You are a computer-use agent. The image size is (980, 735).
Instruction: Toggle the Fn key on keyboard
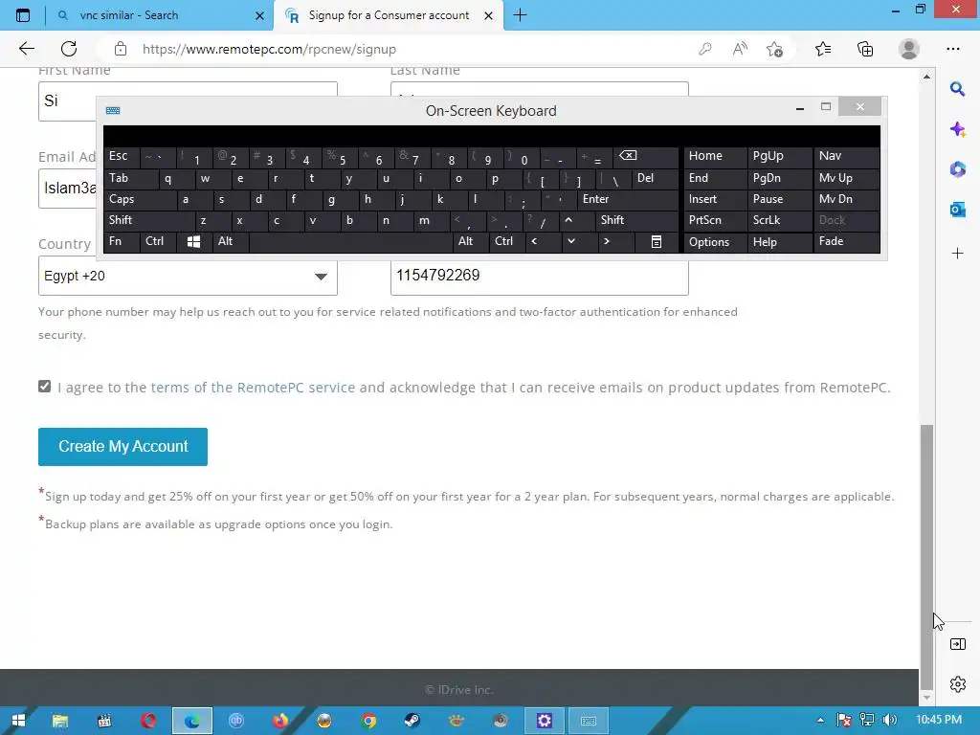tap(122, 242)
